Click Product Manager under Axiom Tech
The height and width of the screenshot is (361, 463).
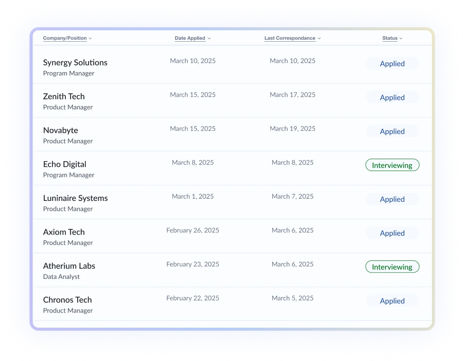[x=68, y=243]
